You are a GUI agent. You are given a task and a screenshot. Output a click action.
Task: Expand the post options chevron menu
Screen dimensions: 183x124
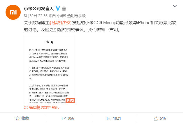pos(175,6)
